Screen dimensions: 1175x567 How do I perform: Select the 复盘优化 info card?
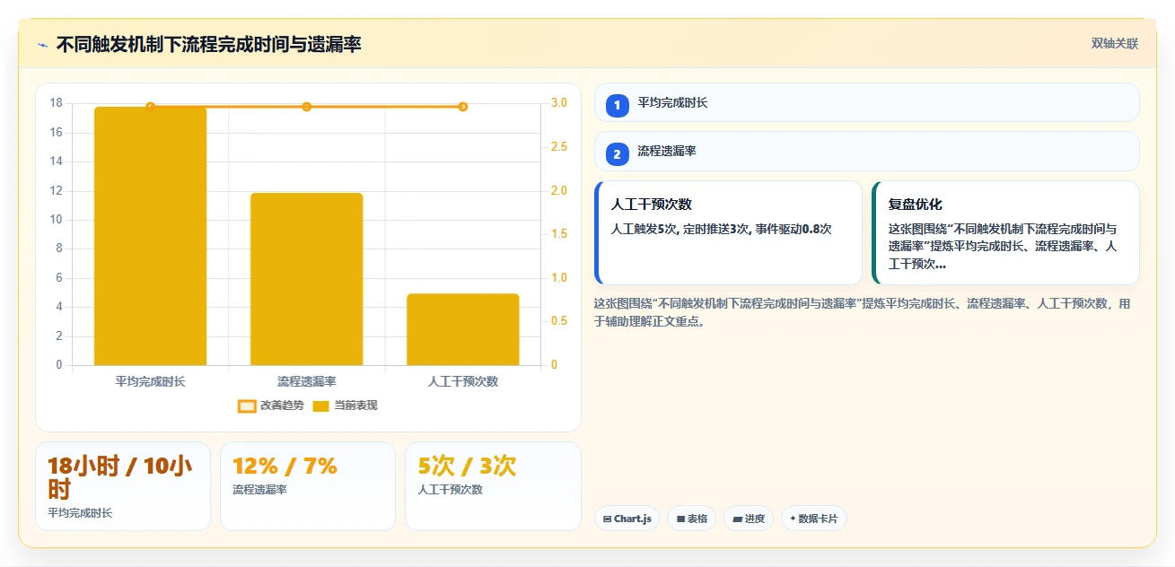point(1005,233)
